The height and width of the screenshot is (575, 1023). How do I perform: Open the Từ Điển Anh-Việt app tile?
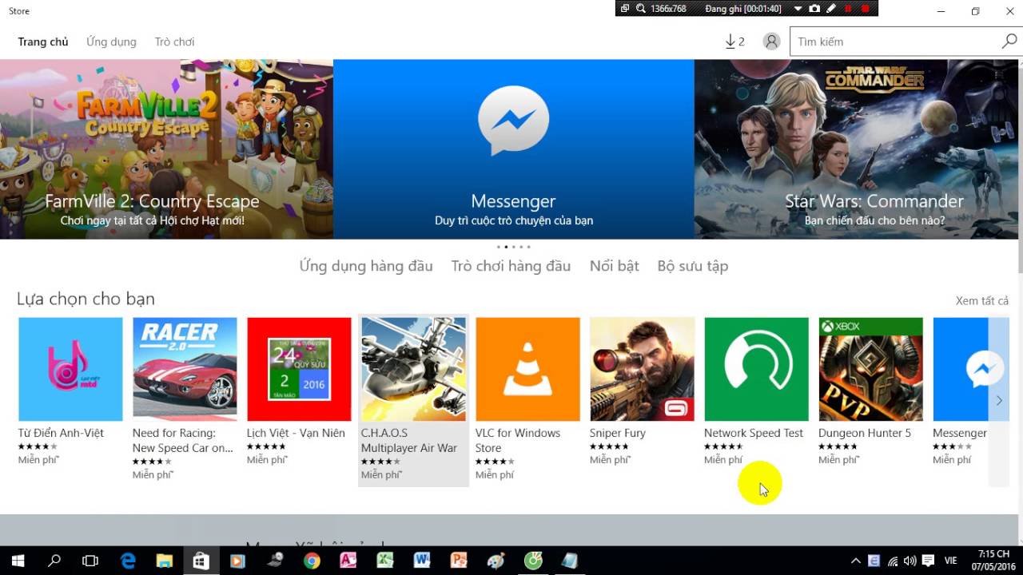click(x=70, y=391)
